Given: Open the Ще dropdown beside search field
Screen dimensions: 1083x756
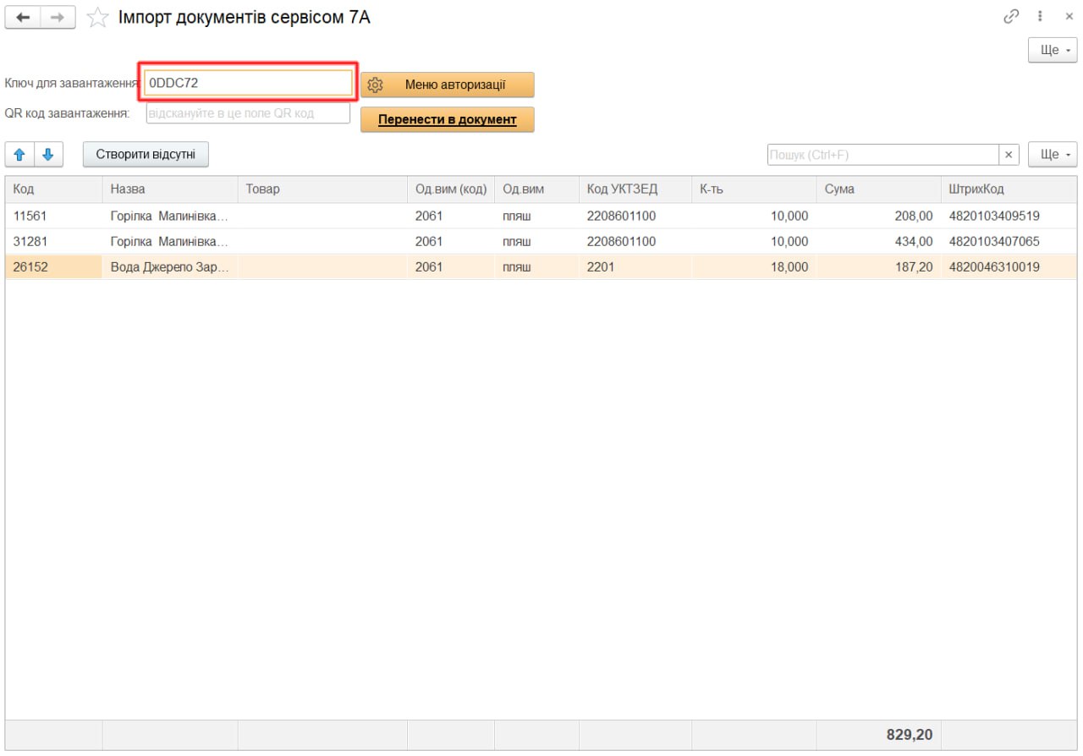Looking at the screenshot, I should point(1053,155).
